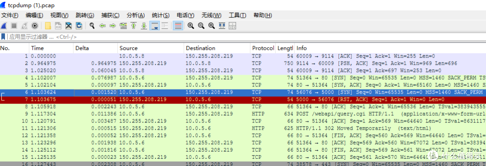Screen dimensions: 486x166
Task: Select packet 4, SYN from 51364 to 80
Action: [243, 78]
